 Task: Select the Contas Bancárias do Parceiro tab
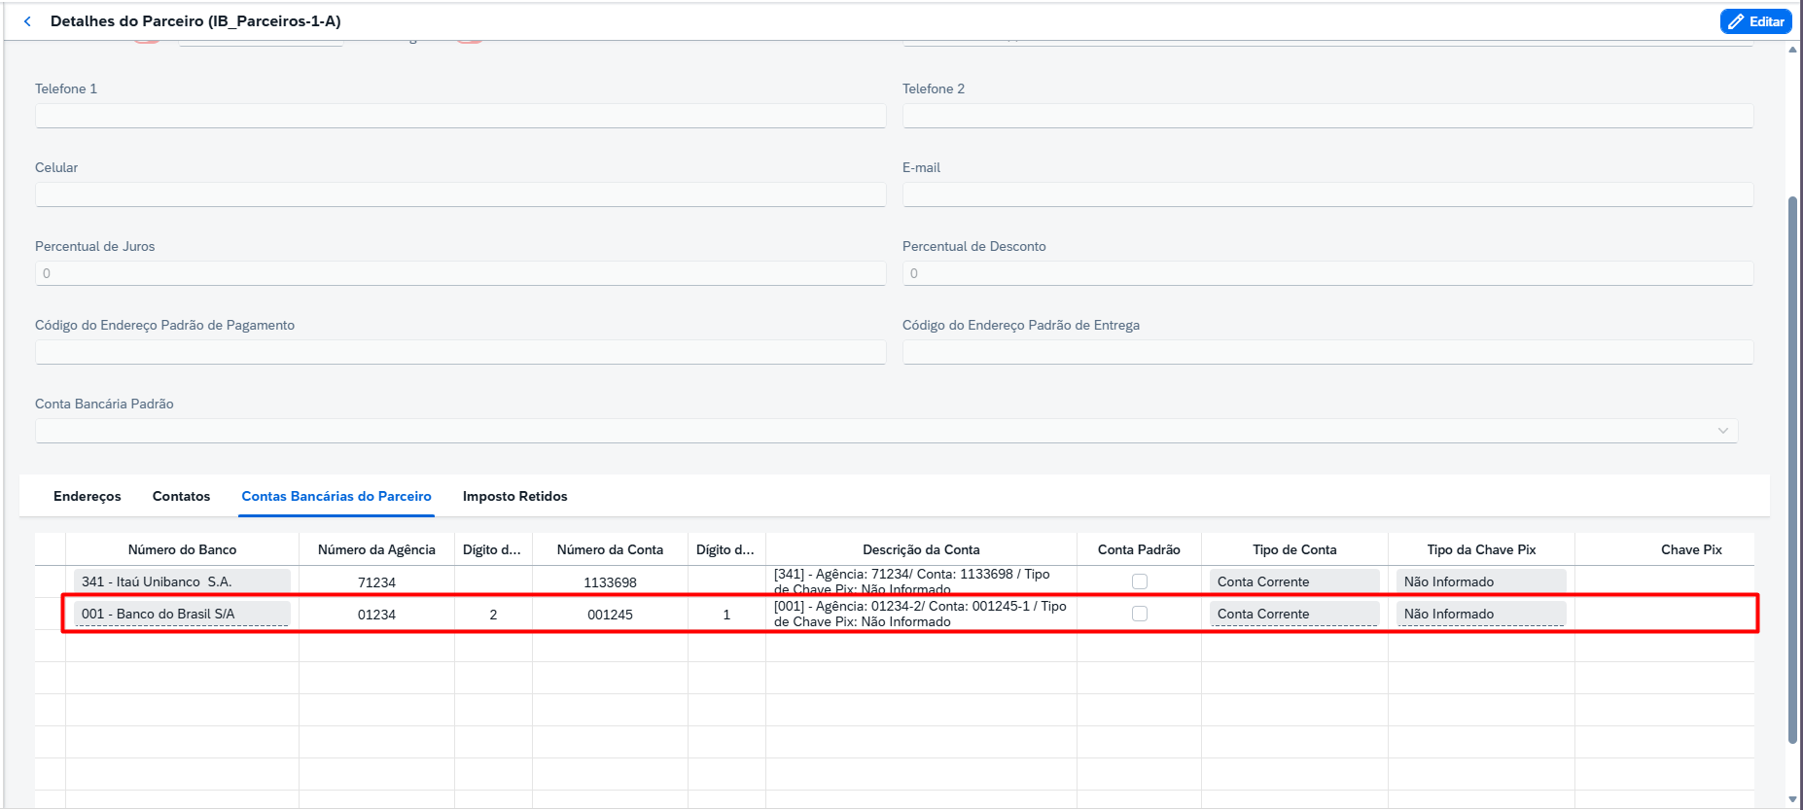click(336, 496)
